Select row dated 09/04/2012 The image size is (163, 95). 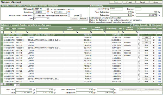pos(81,58)
